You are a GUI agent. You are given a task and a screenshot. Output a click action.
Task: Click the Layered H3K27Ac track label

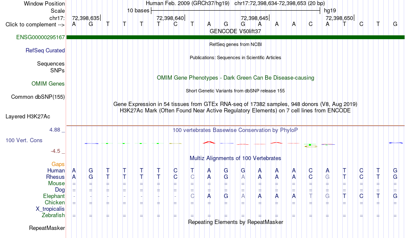click(x=28, y=116)
